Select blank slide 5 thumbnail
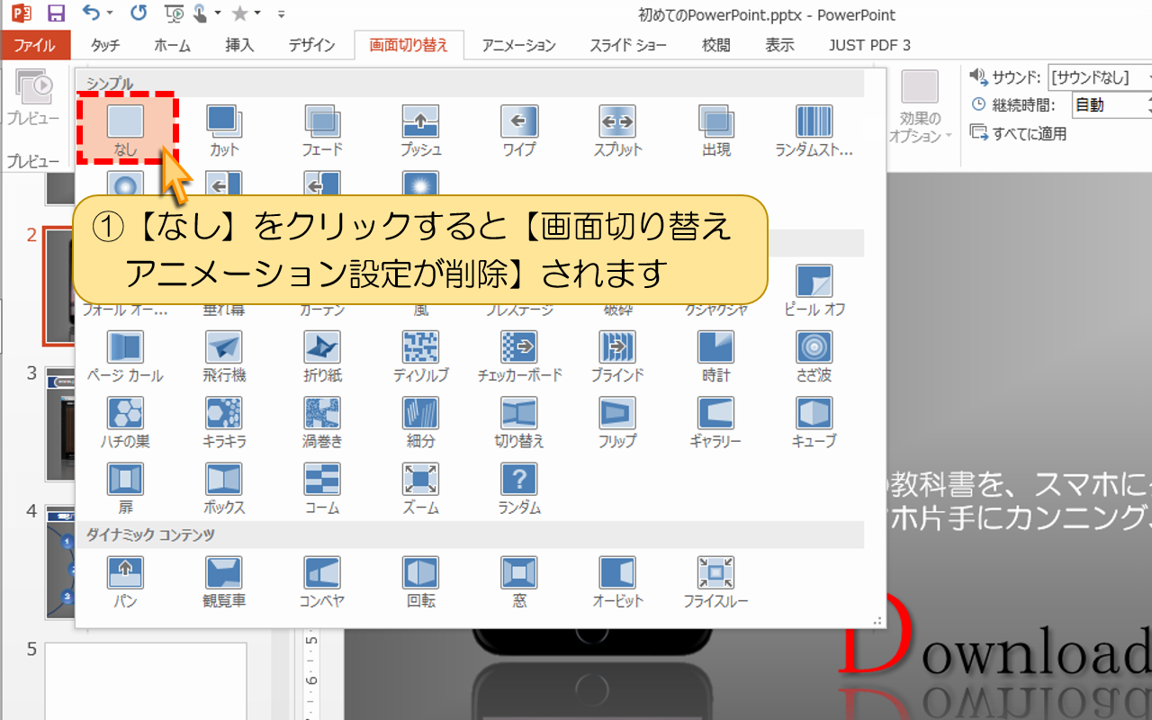The width and height of the screenshot is (1152, 720). 146,681
